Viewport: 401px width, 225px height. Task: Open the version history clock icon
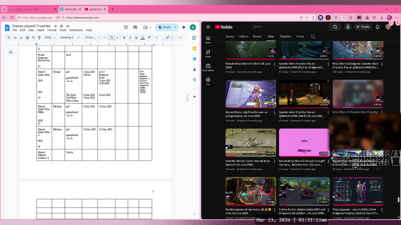(126, 27)
